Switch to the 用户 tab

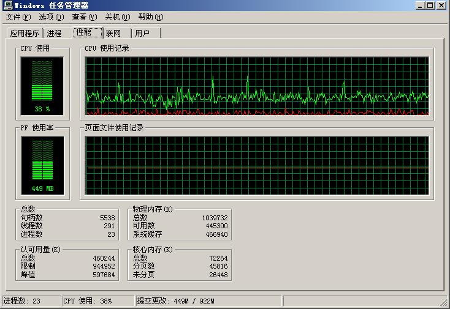pyautogui.click(x=146, y=34)
